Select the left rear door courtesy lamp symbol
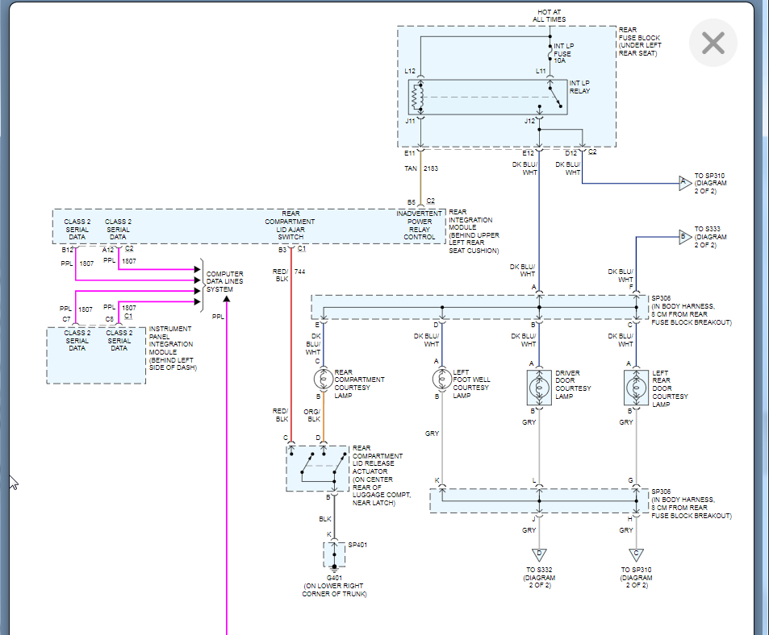Image resolution: width=769 pixels, height=635 pixels. [x=636, y=388]
